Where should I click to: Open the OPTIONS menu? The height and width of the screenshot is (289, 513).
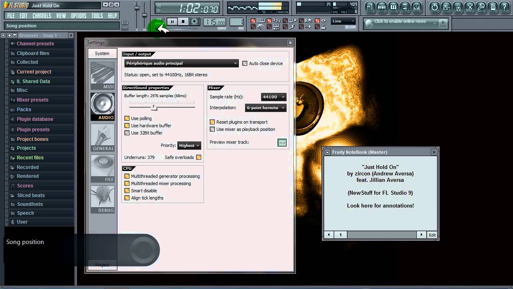79,16
